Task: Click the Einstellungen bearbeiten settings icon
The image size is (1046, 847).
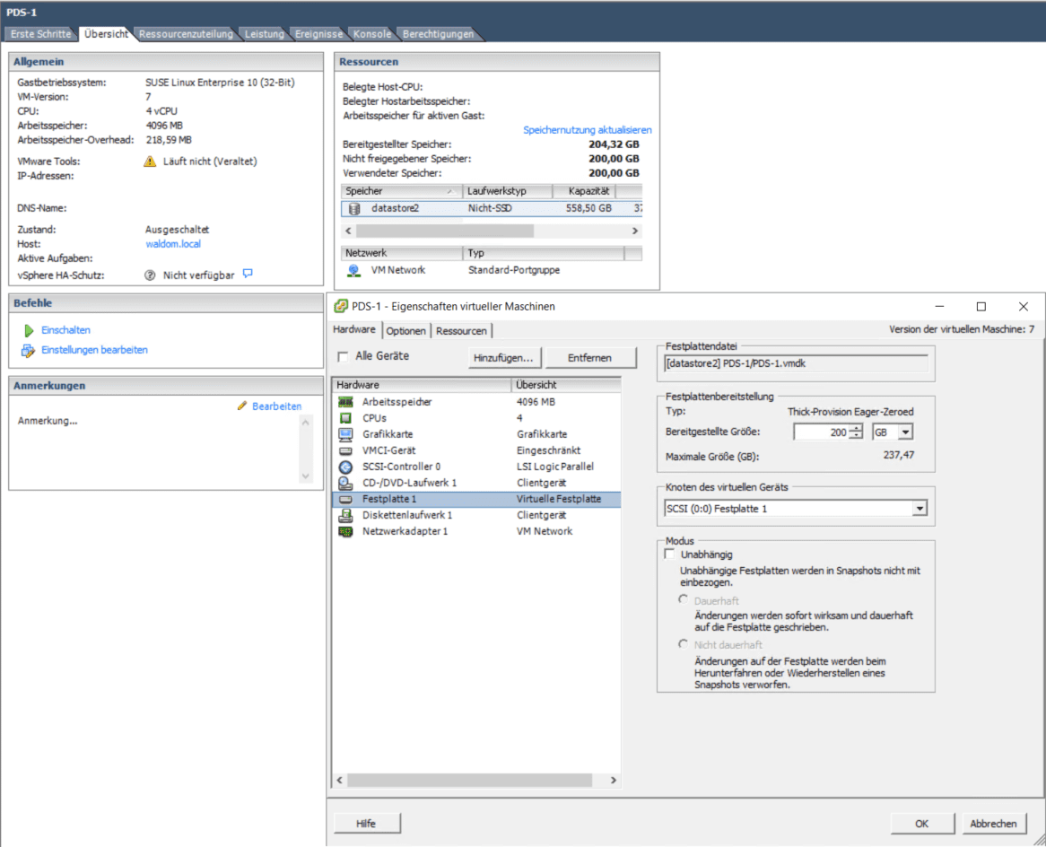Action: [x=28, y=351]
